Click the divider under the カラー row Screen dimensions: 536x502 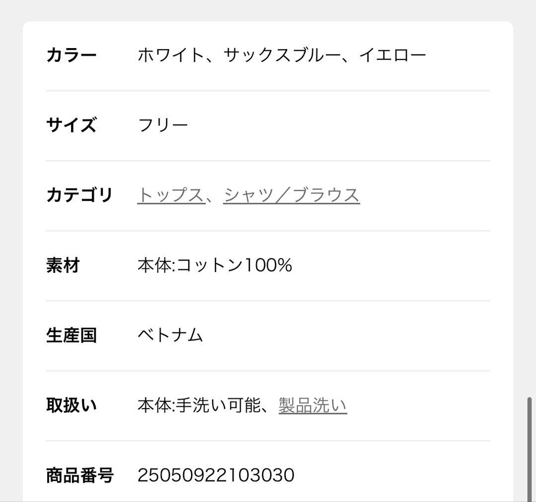pos(268,90)
